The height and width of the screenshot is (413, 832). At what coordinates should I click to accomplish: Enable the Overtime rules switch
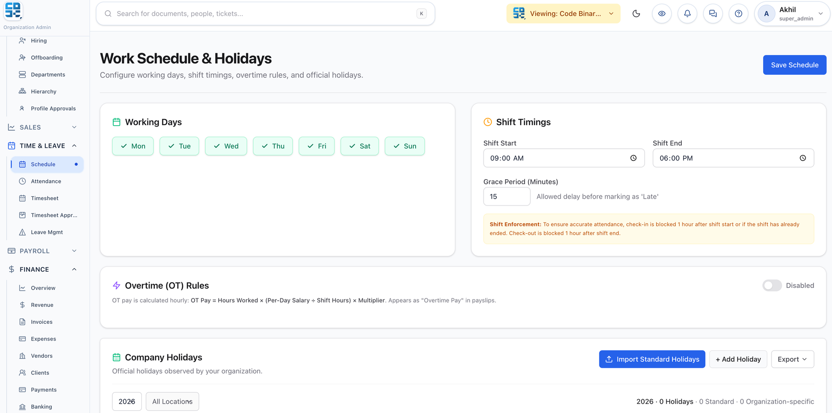pyautogui.click(x=772, y=285)
